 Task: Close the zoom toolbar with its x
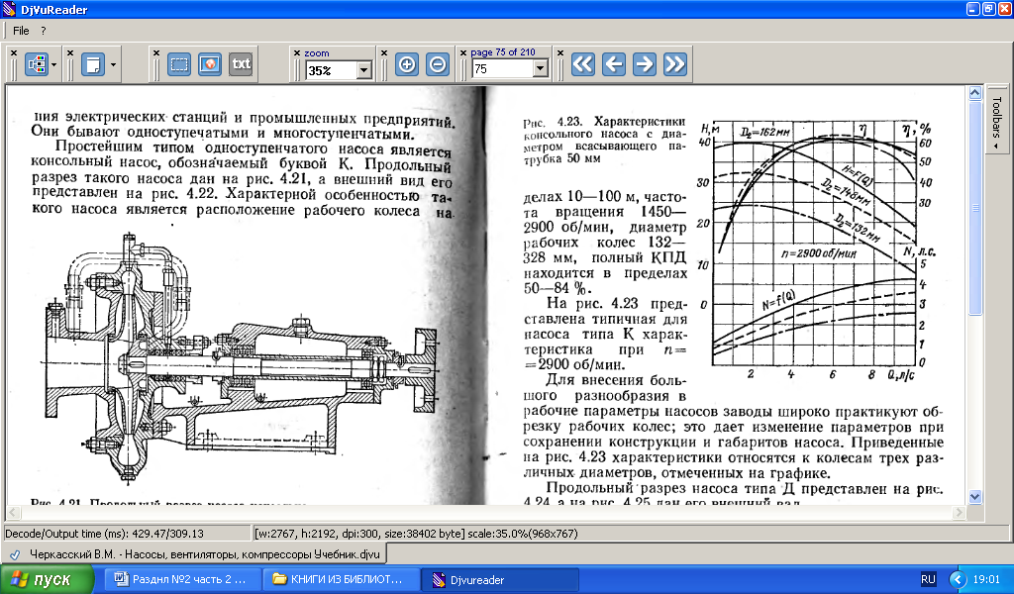tap(297, 53)
